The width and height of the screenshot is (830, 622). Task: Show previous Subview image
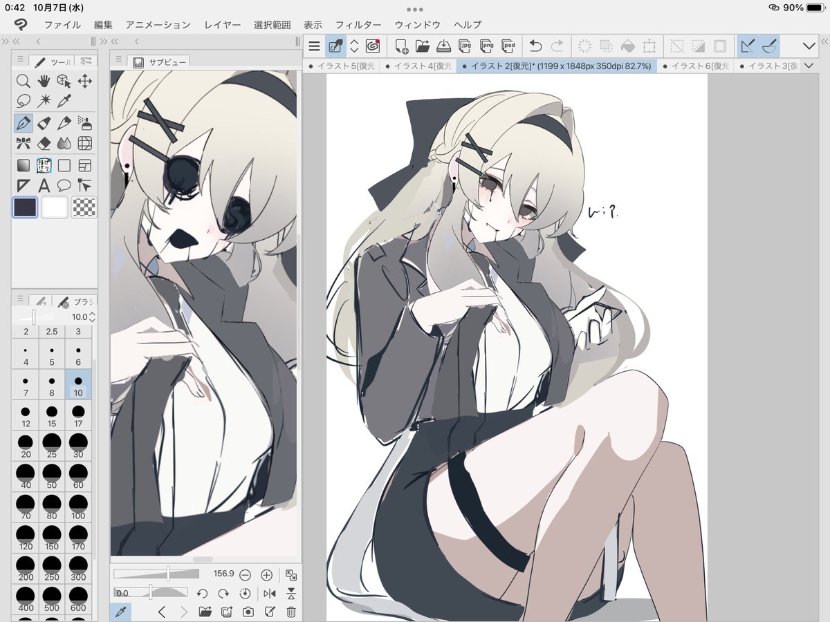(x=161, y=612)
